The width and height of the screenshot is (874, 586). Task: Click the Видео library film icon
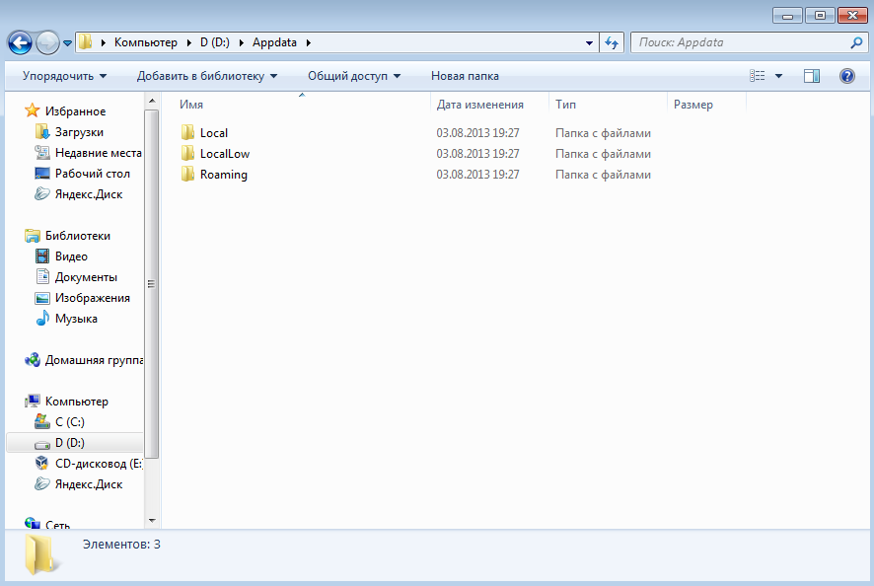point(42,256)
